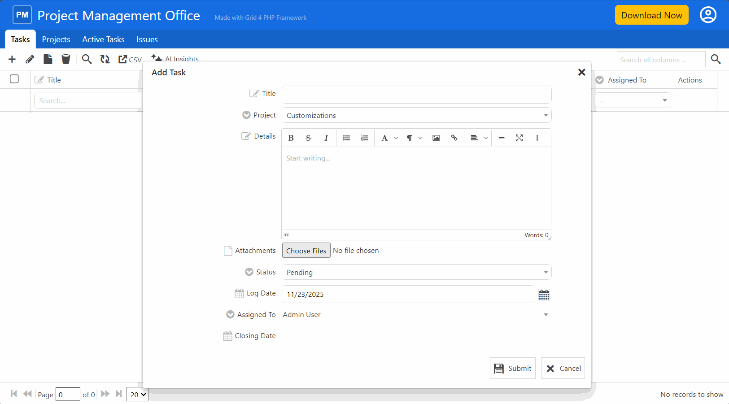The width and height of the screenshot is (729, 404).
Task: Insert an image in the Details editor
Action: [436, 138]
